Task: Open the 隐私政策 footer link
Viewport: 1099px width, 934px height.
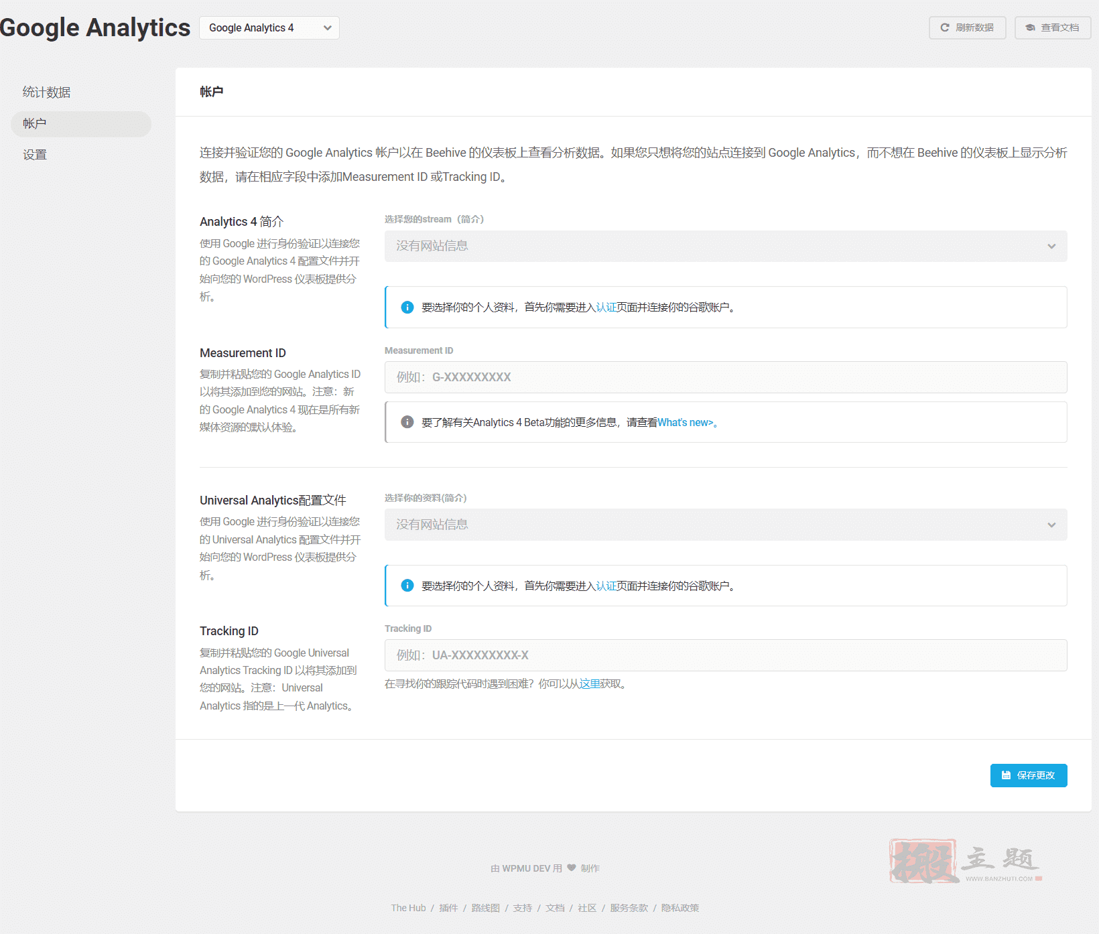Action: 680,908
